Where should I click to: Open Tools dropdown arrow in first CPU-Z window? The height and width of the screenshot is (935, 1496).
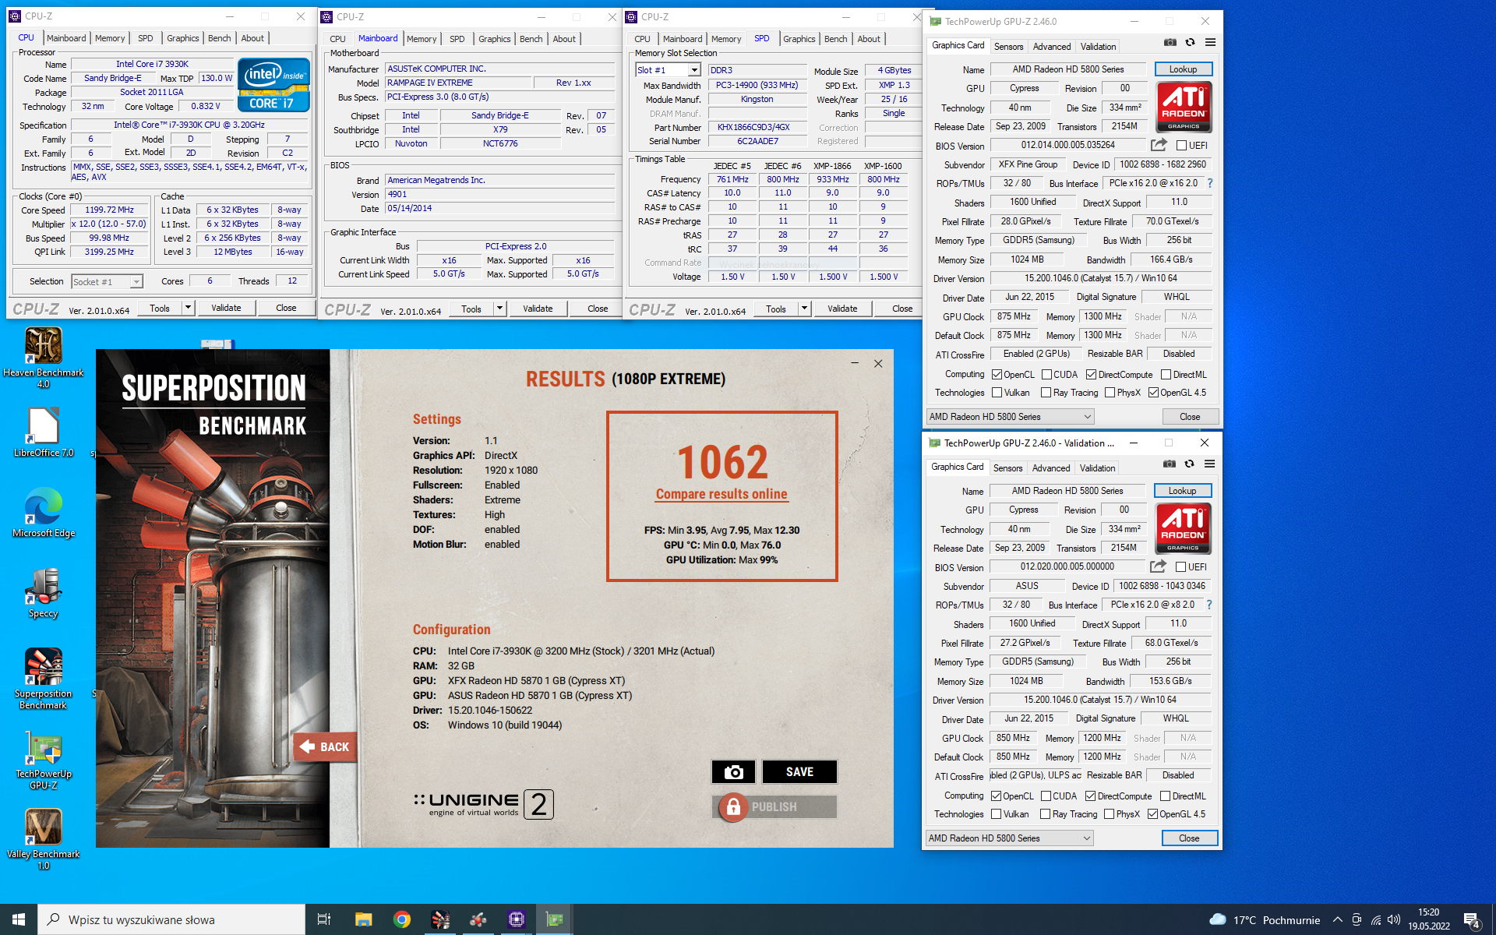click(187, 308)
